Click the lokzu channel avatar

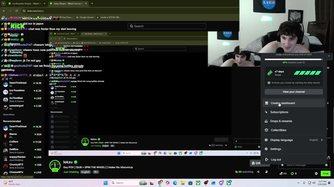click(55, 166)
